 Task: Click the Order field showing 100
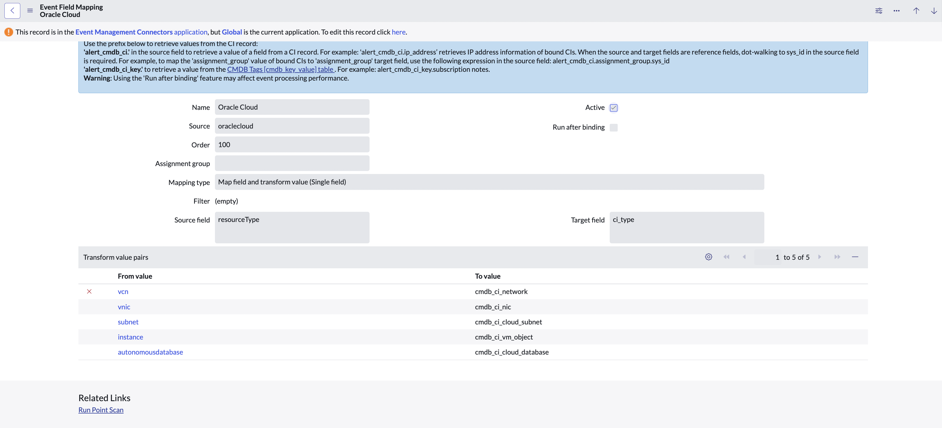tap(292, 145)
